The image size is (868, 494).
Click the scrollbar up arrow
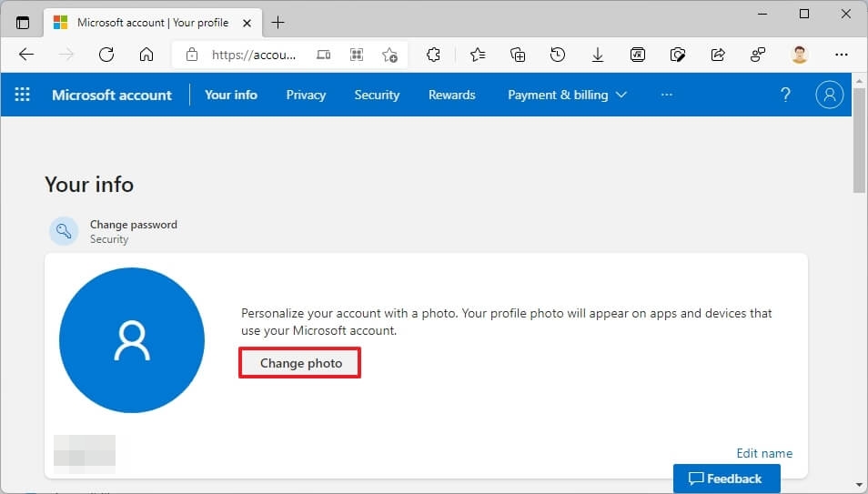(x=859, y=80)
